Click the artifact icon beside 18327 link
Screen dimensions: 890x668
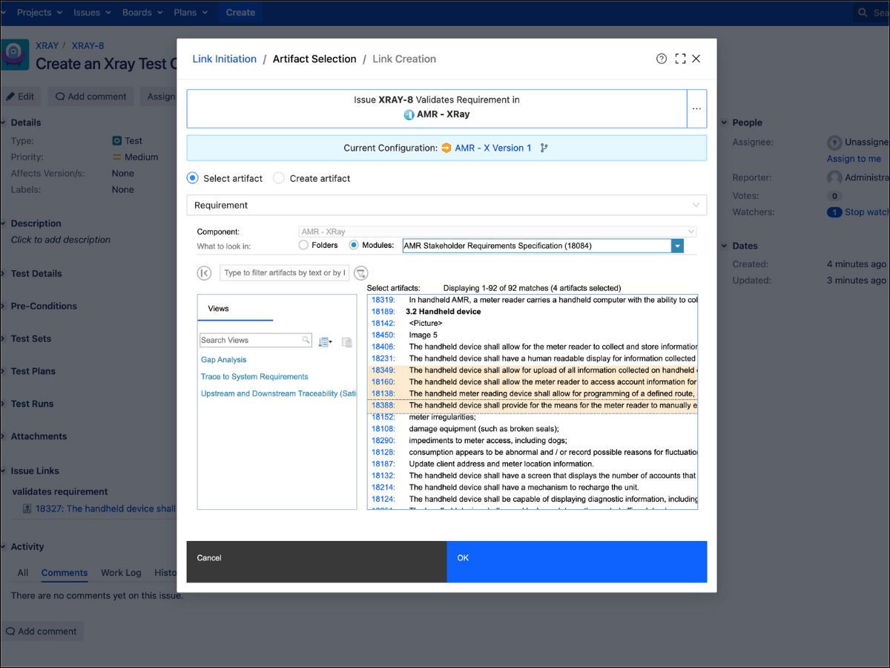tap(27, 508)
